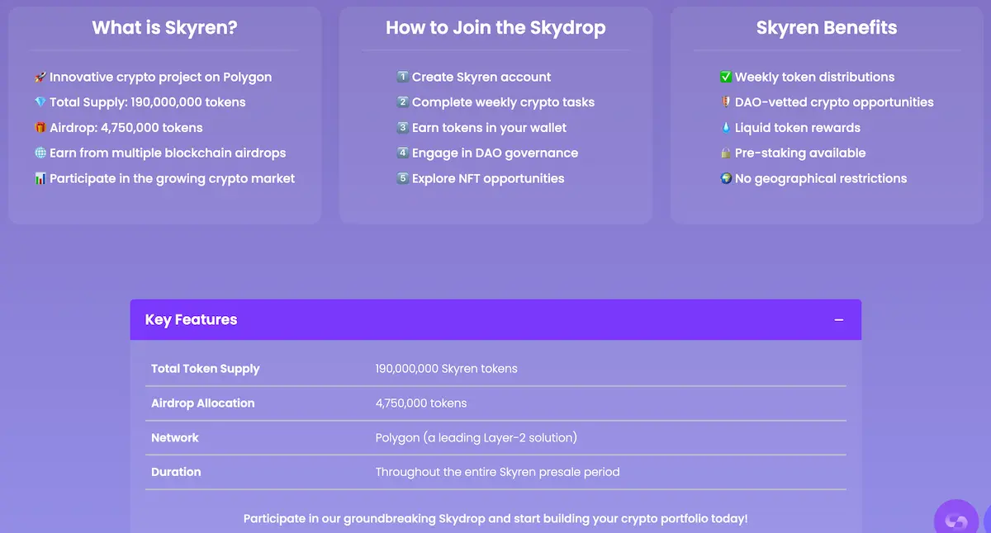Click Engage in DAO governance step text
Viewport: 991px width, 533px height.
(x=495, y=153)
